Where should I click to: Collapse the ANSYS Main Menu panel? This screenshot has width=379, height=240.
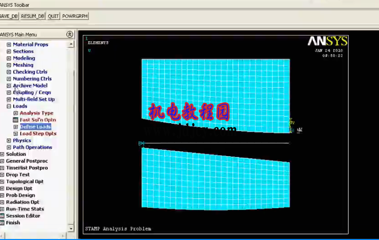pyautogui.click(x=70, y=35)
